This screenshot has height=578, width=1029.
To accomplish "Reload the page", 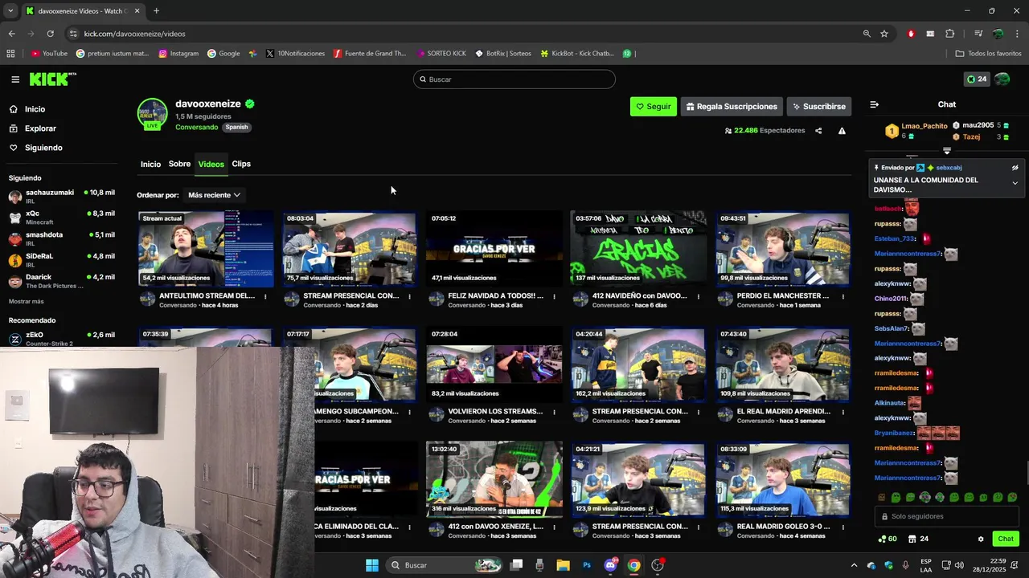I will pos(50,34).
